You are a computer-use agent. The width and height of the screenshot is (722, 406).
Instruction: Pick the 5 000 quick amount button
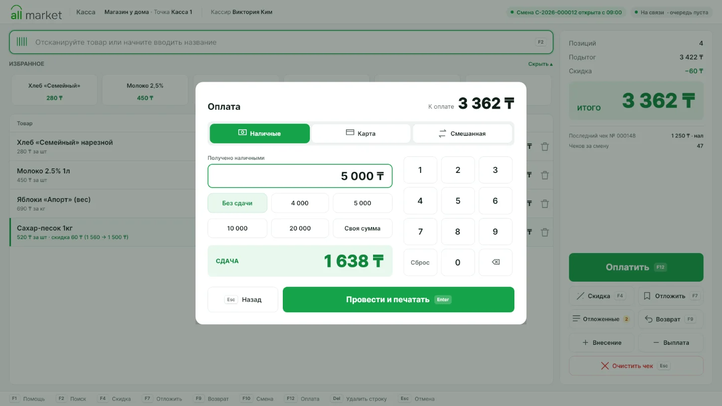click(363, 203)
